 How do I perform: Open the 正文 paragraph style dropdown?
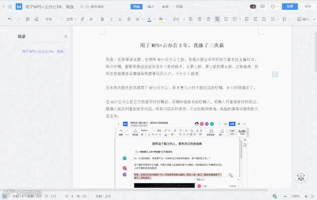coord(178,19)
